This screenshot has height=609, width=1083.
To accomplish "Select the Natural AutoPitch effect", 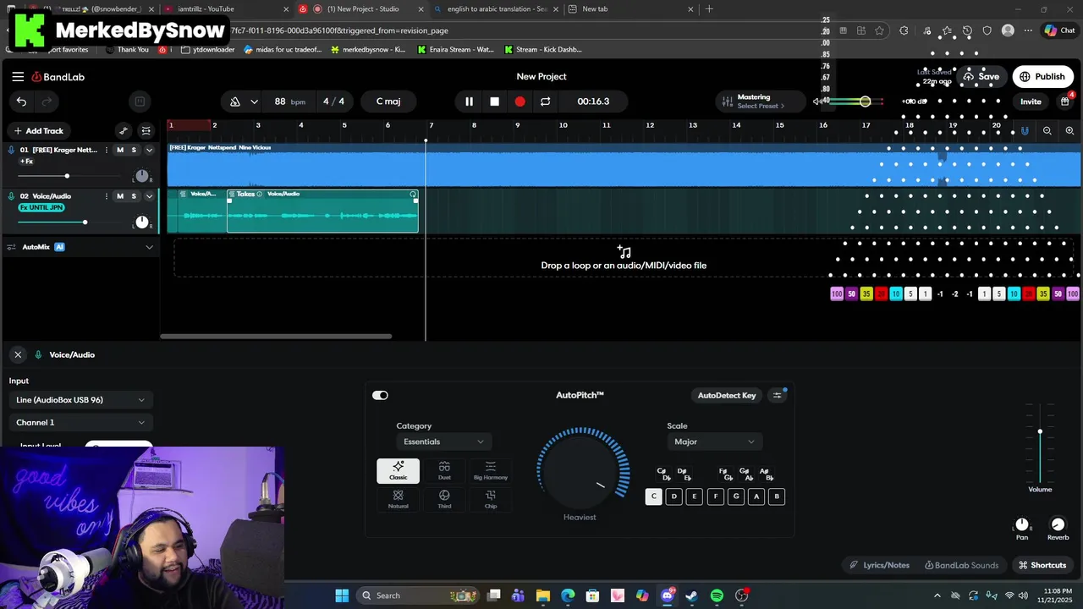I will 398,499.
